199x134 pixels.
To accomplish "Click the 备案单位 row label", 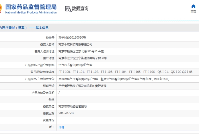I will pos(49,107).
